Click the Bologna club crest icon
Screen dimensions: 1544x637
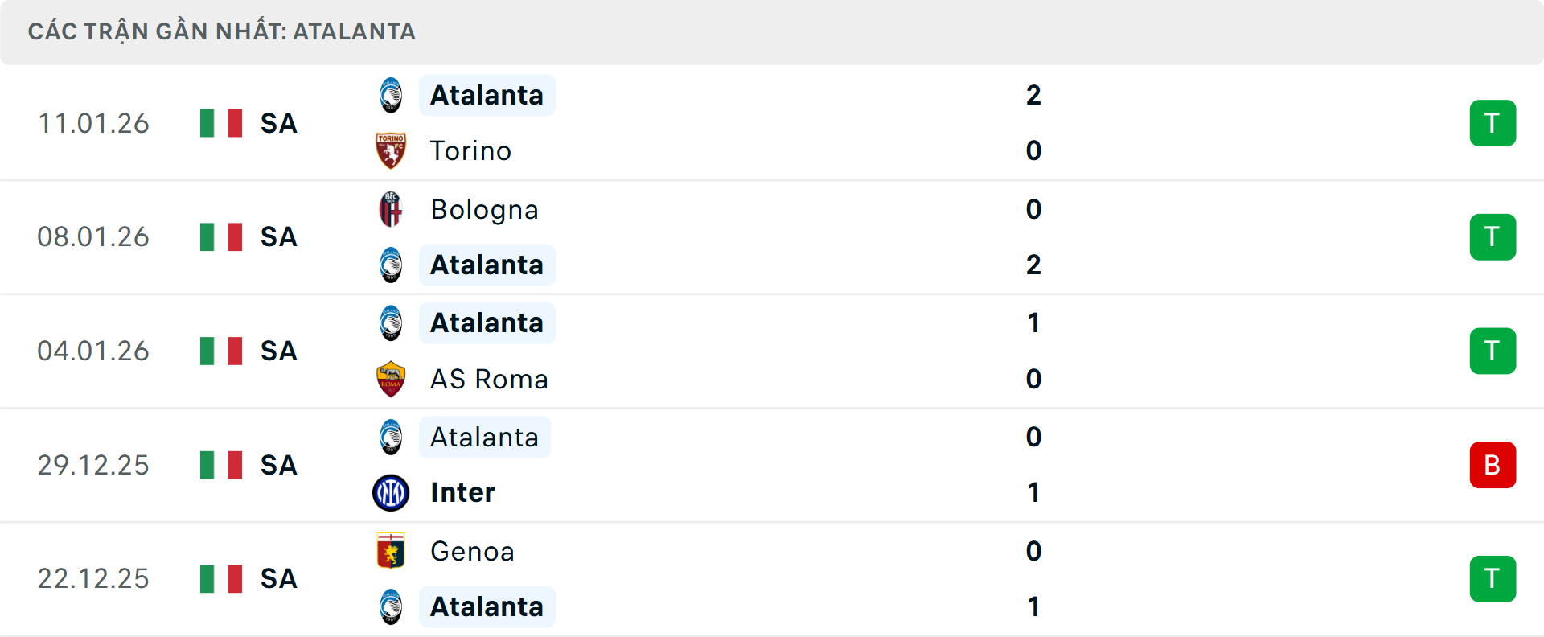pyautogui.click(x=391, y=209)
